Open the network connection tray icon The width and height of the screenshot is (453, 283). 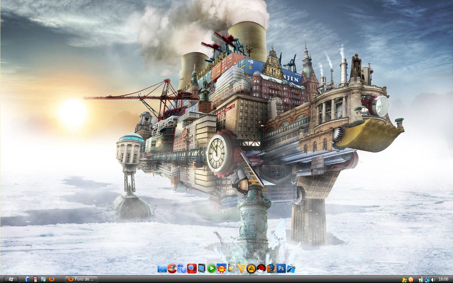tap(427, 279)
